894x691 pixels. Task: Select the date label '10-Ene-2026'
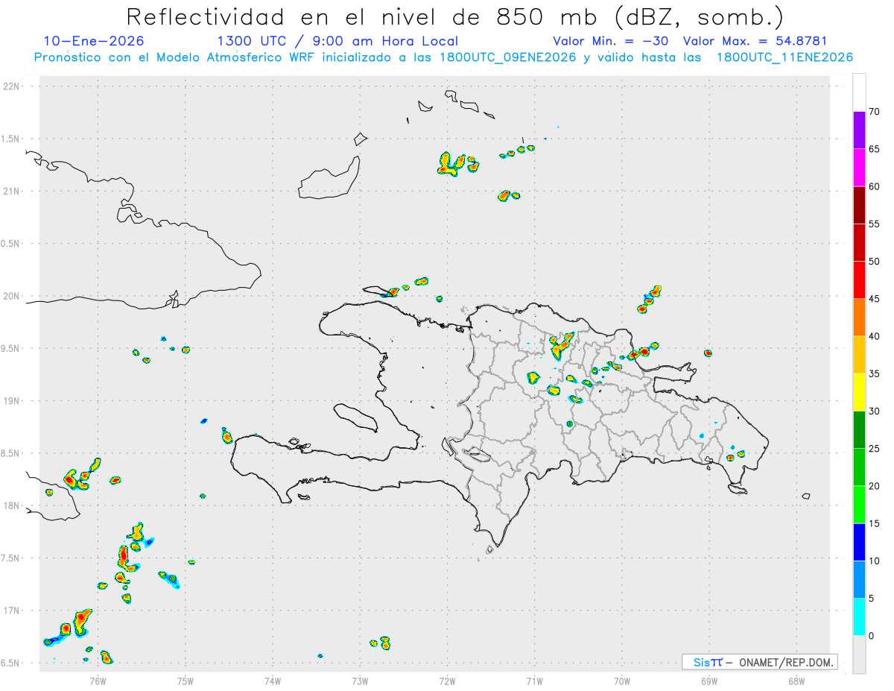click(94, 41)
